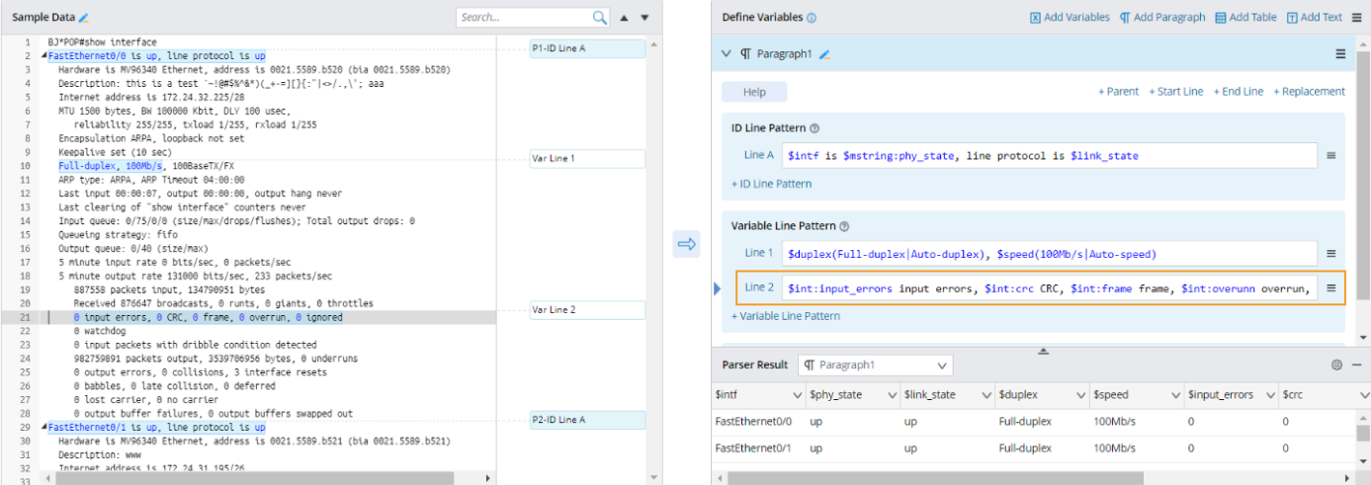Jump to next search result arrow
The image size is (1371, 485).
click(644, 17)
